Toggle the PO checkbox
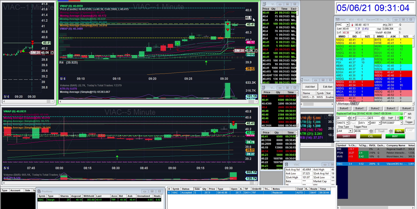 tap(405, 118)
